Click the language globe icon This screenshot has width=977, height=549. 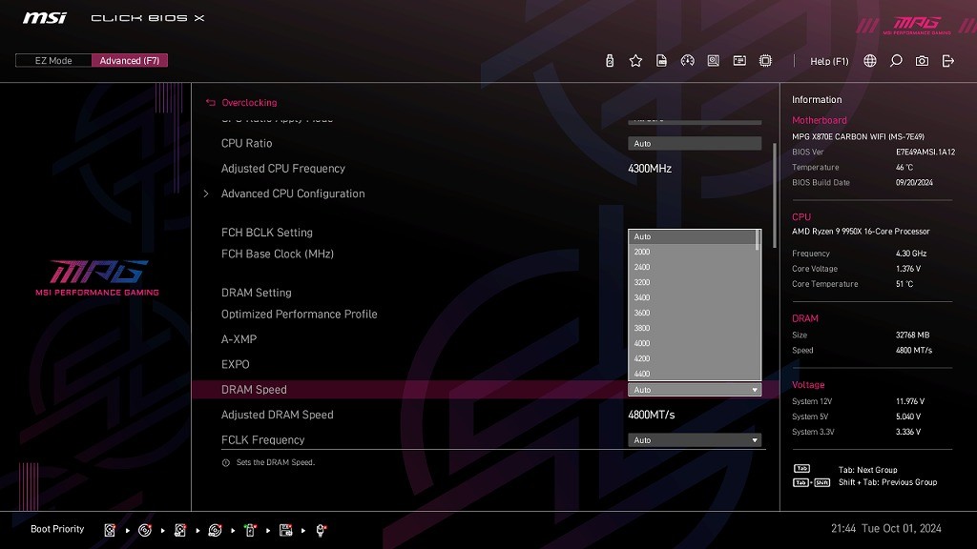pos(870,61)
